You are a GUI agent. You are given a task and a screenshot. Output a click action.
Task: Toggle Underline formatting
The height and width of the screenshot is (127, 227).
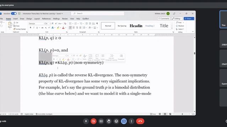pos(37,28)
